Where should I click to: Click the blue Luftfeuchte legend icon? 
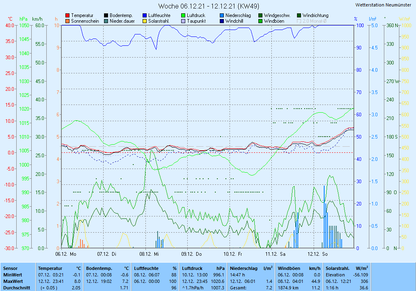[145, 15]
